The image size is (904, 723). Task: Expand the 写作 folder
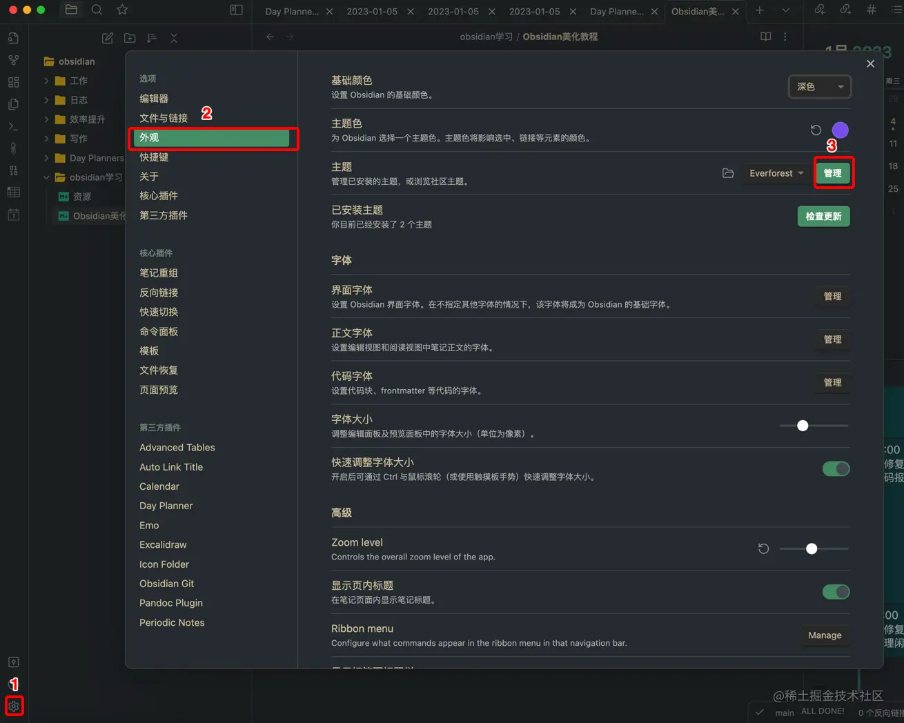(x=46, y=139)
